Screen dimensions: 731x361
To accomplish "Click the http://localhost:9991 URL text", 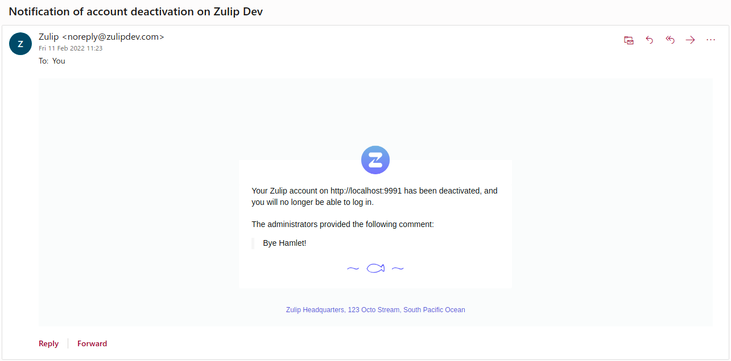I will click(x=366, y=191).
